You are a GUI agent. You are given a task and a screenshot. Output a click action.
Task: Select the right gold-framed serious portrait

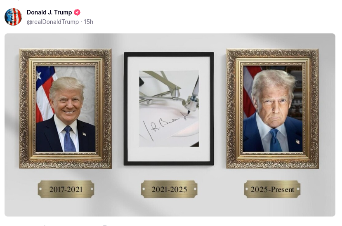tap(273, 108)
